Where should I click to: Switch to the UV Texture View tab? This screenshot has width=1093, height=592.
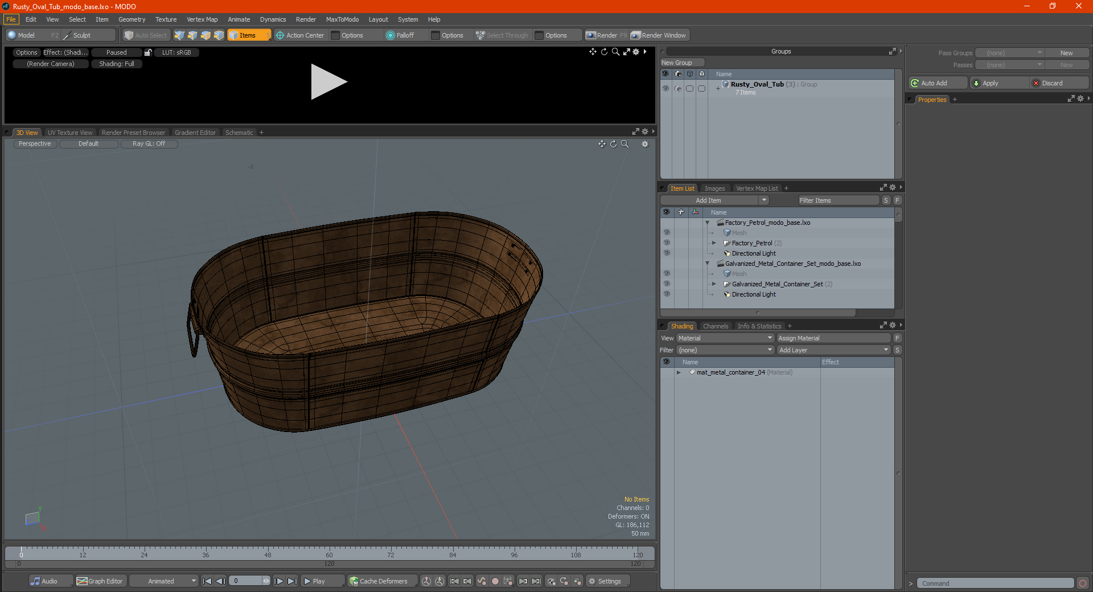click(x=69, y=133)
